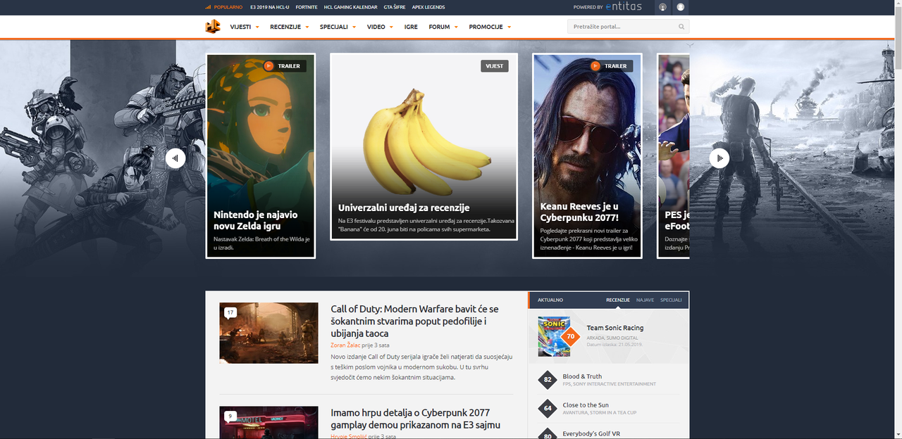Go to next carousel slide
The width and height of the screenshot is (902, 439).
tap(719, 158)
